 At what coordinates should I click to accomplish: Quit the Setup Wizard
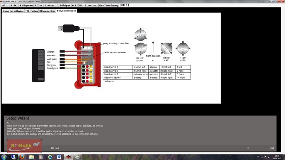coord(272,148)
